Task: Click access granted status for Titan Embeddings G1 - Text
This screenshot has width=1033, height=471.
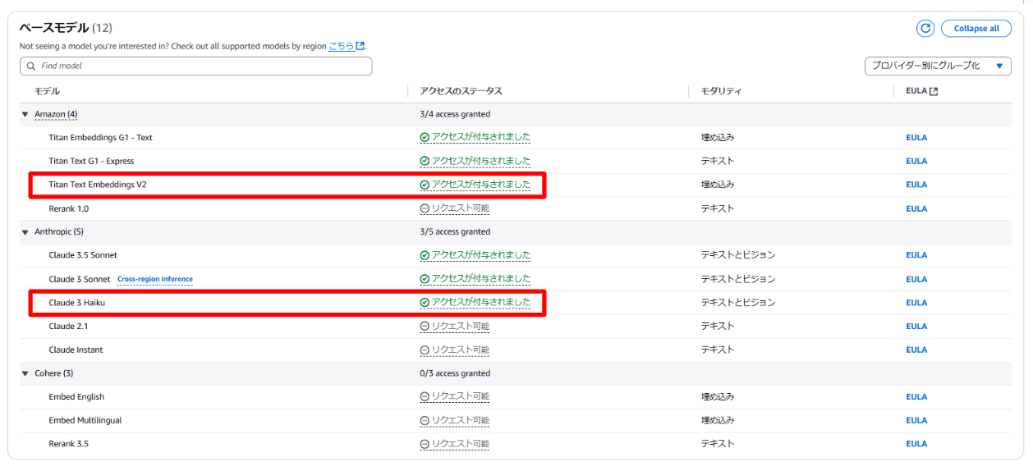Action: point(475,138)
